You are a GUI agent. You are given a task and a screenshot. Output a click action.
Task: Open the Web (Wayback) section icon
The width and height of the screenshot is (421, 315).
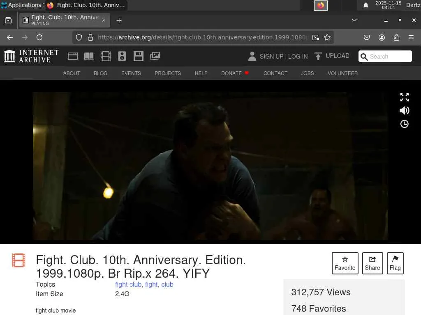click(73, 56)
